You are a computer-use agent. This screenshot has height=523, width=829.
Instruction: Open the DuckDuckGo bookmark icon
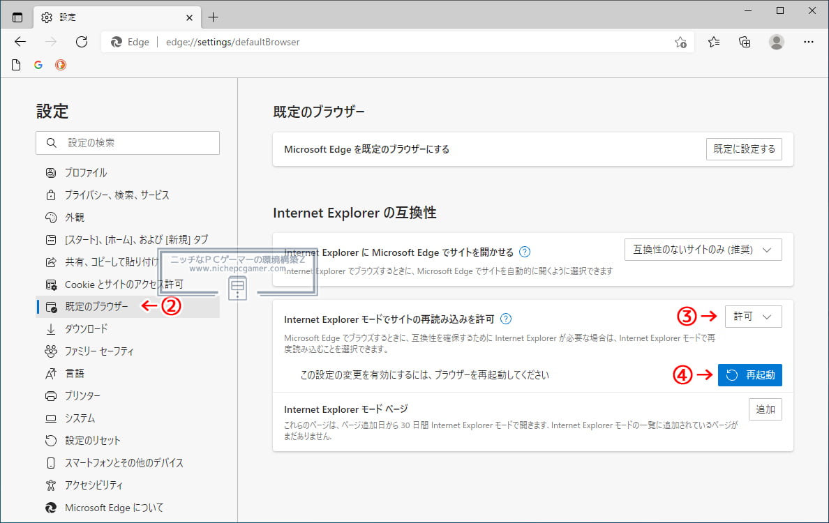(61, 65)
